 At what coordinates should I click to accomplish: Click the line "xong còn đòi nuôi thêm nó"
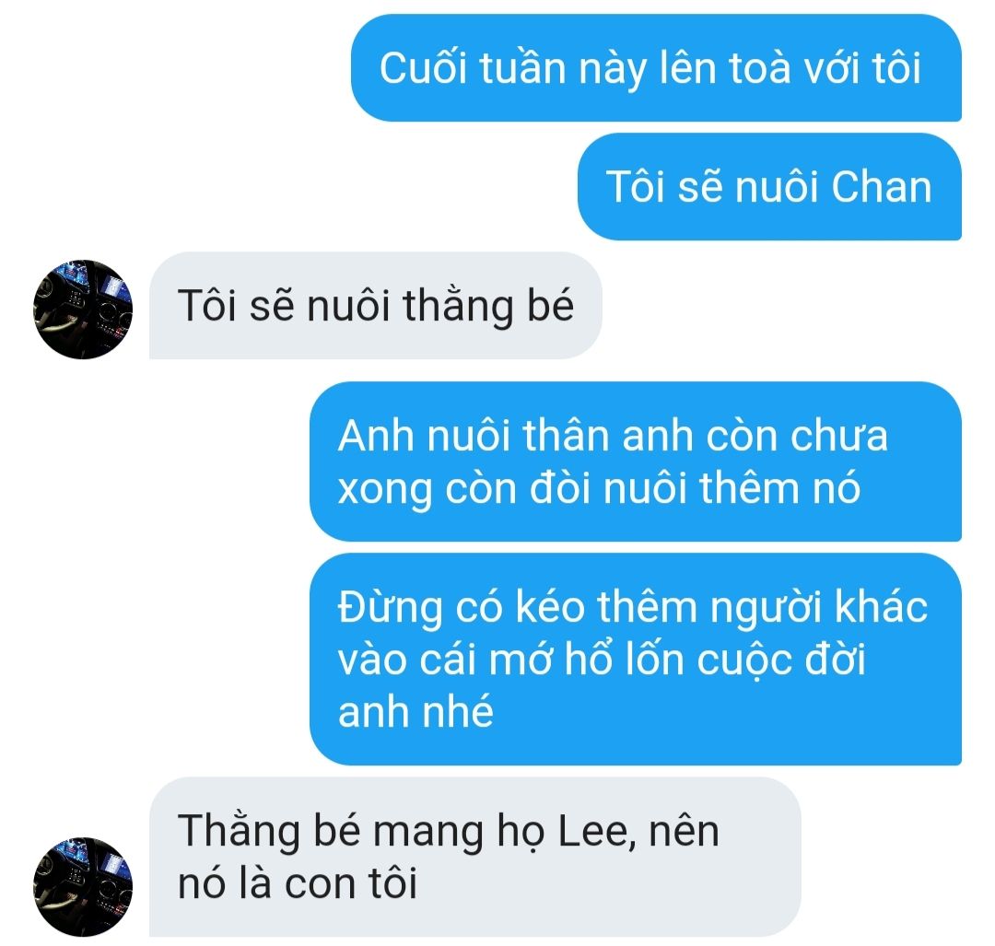coord(599,488)
